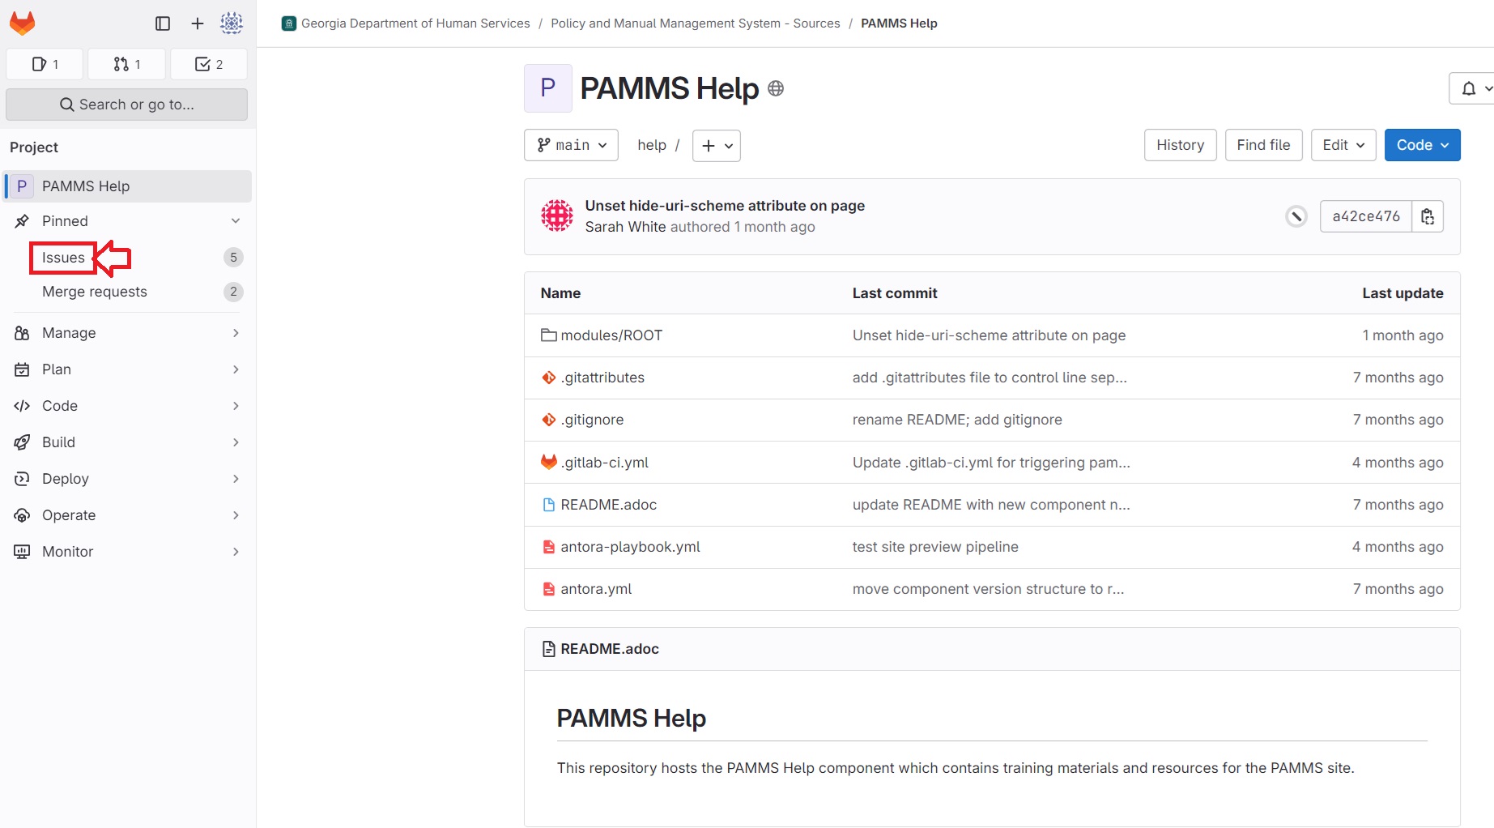The width and height of the screenshot is (1494, 828).
Task: Click the GitLab fox logo home icon
Action: 22,23
